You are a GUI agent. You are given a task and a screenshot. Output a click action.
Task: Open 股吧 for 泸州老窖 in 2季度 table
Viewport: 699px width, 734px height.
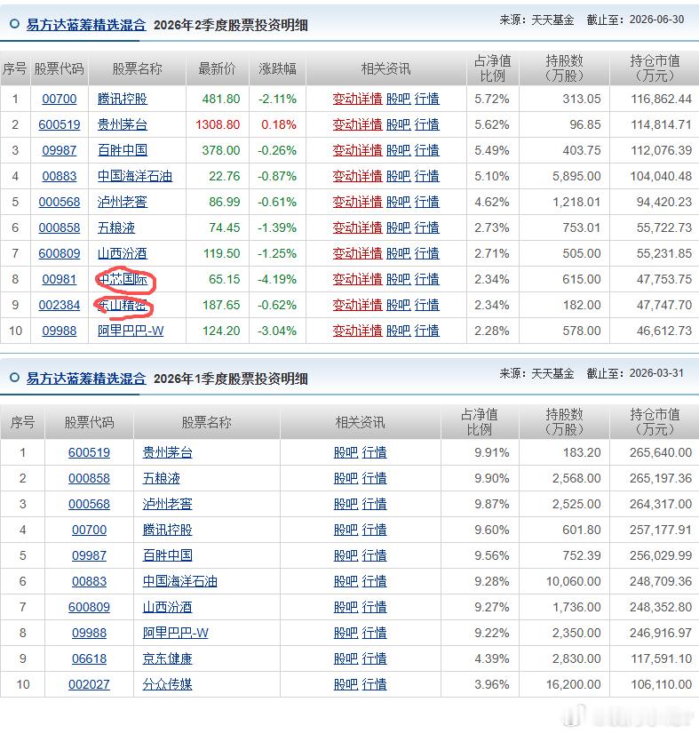tap(399, 202)
